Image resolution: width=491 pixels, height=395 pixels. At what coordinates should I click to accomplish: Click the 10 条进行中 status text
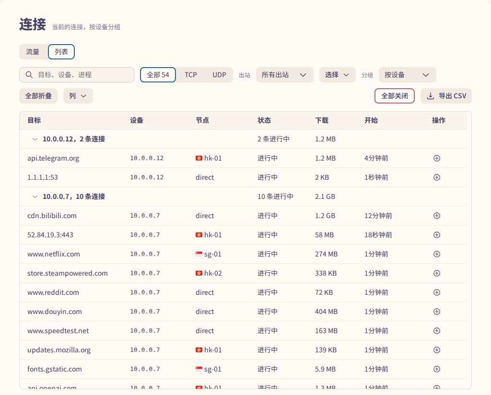(x=276, y=197)
